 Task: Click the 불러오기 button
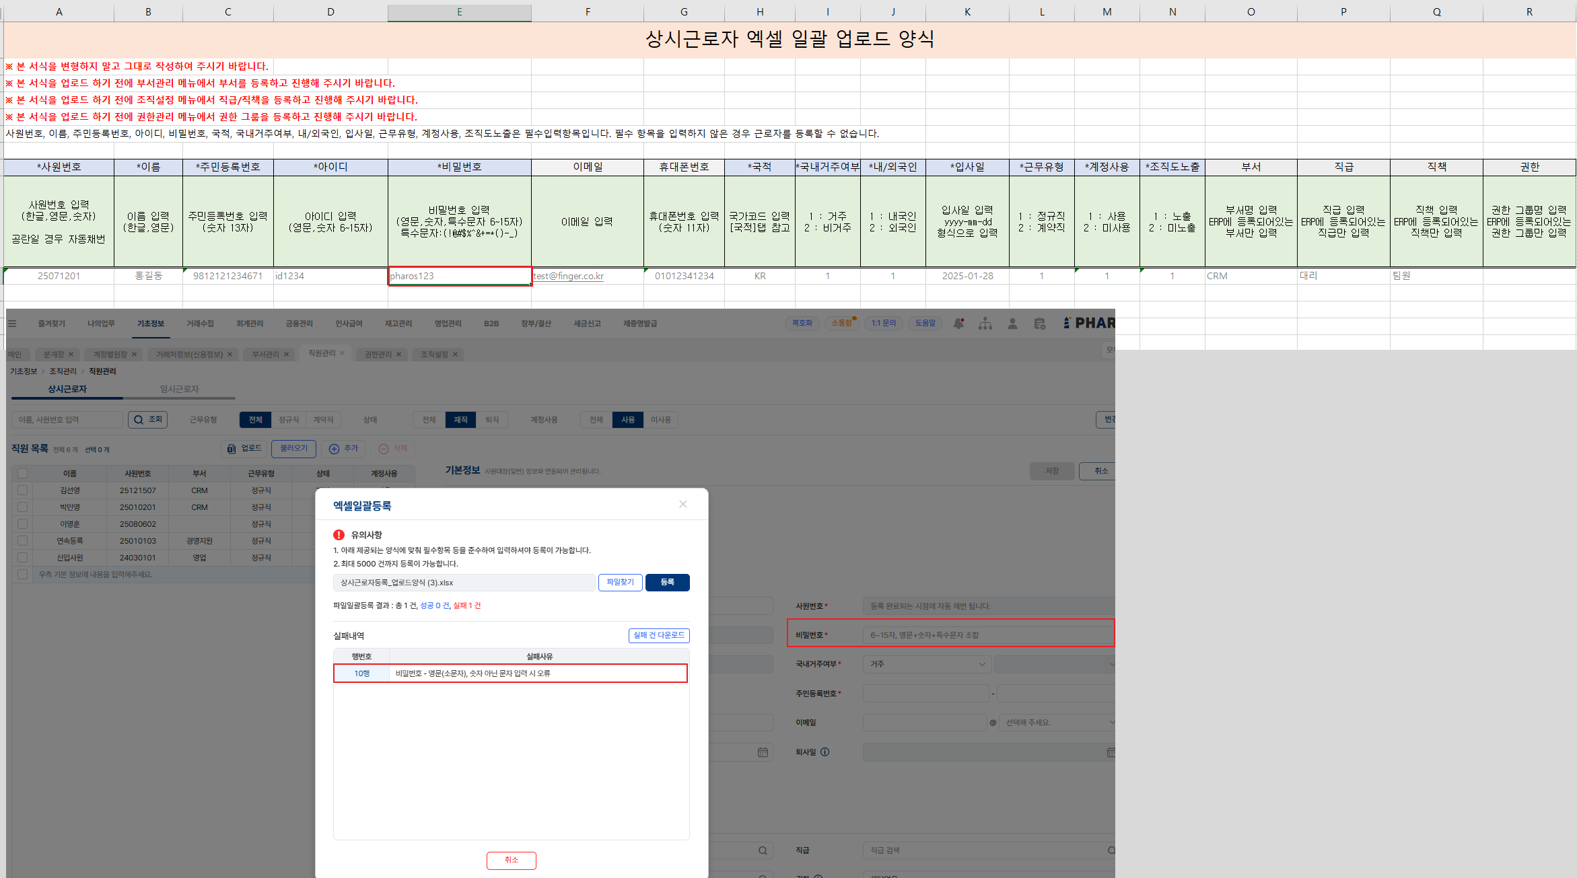pos(293,449)
